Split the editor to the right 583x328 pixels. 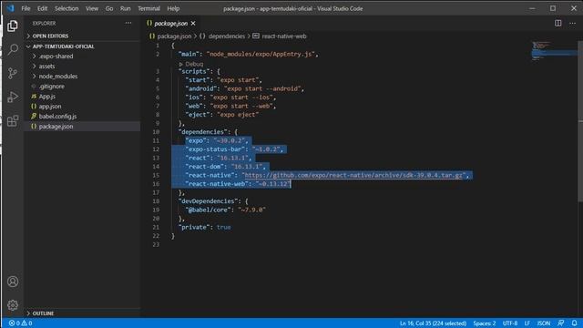[x=558, y=23]
